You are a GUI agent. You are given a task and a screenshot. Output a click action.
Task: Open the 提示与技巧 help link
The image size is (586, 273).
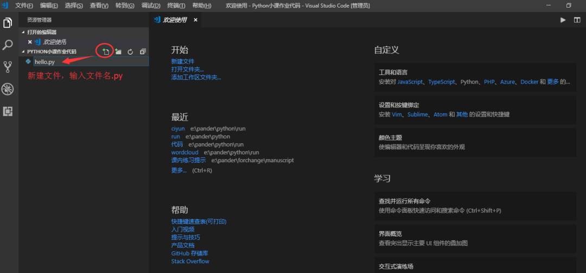(x=186, y=238)
